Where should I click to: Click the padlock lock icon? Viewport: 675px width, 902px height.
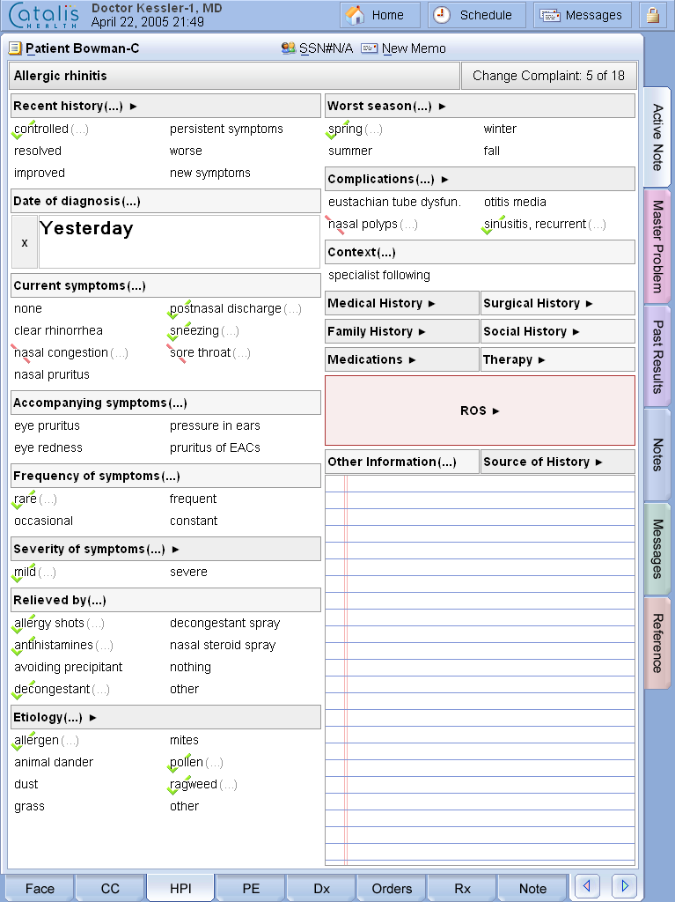tap(653, 15)
